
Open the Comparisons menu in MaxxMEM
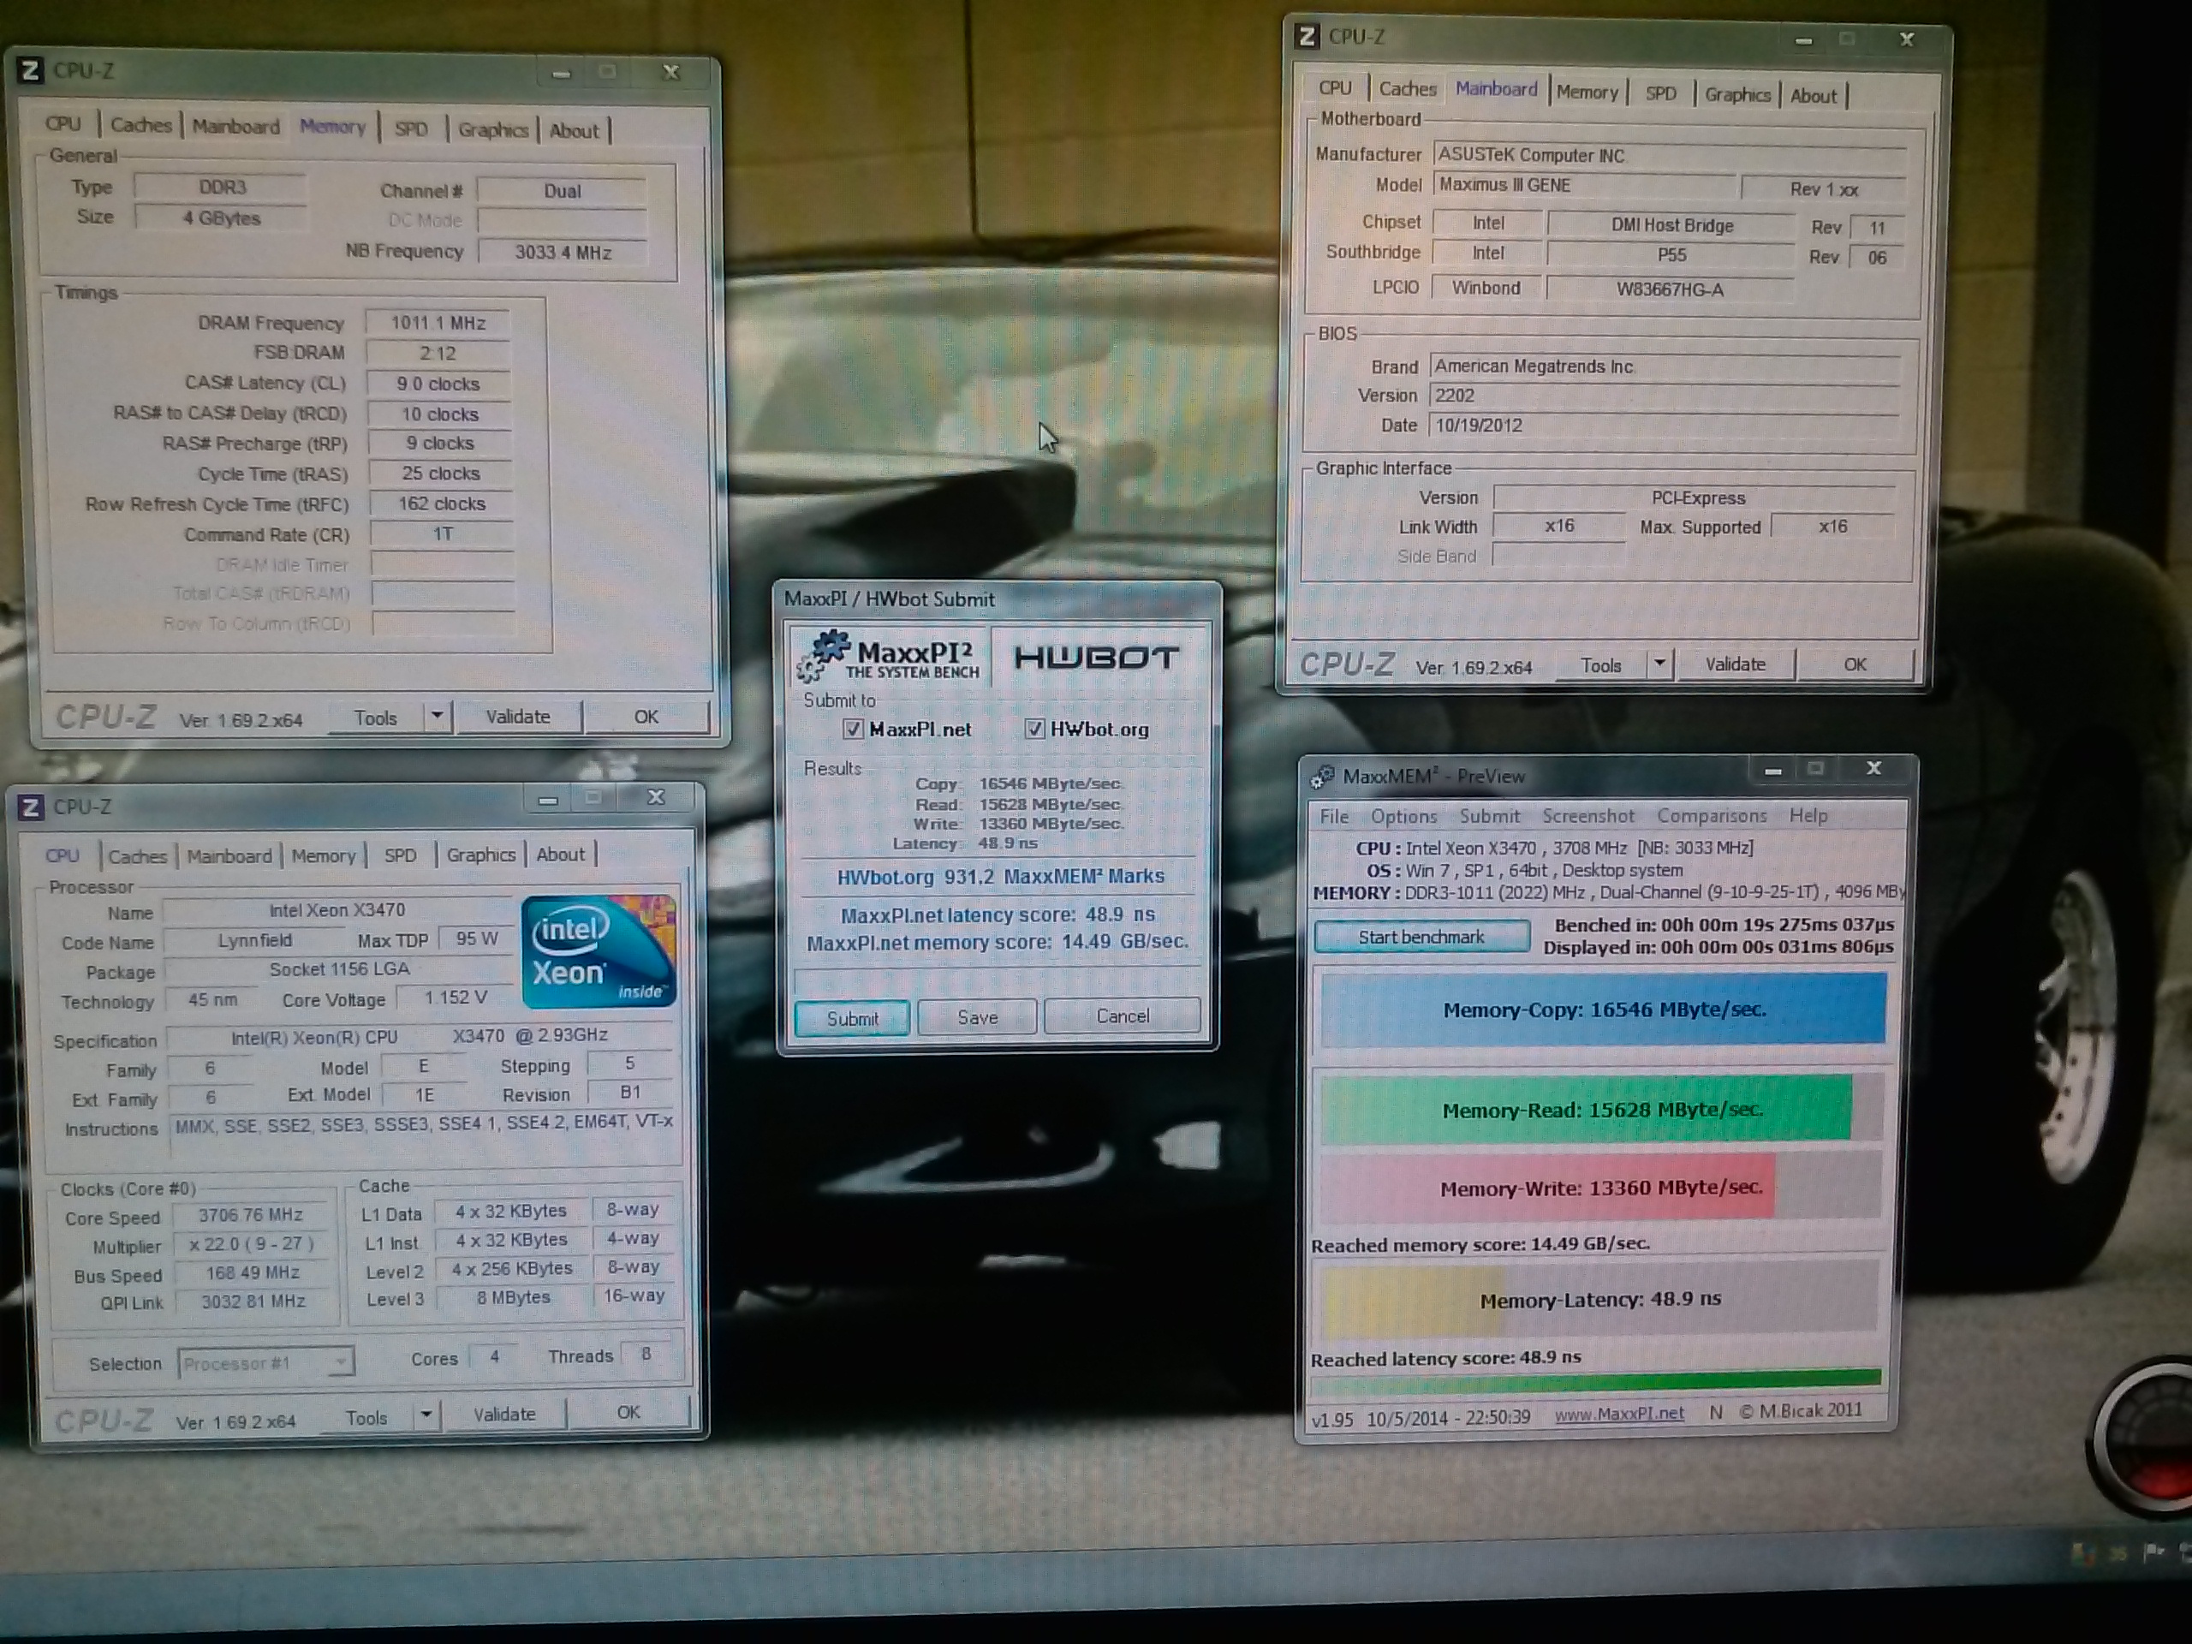(x=1712, y=815)
